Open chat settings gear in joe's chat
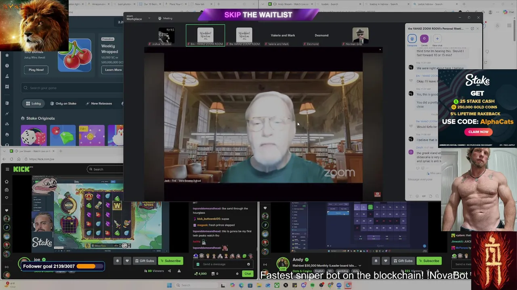Screen dimensions: 517x290 [237, 274]
